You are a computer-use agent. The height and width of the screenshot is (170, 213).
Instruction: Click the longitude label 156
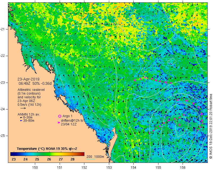click(183, 168)
